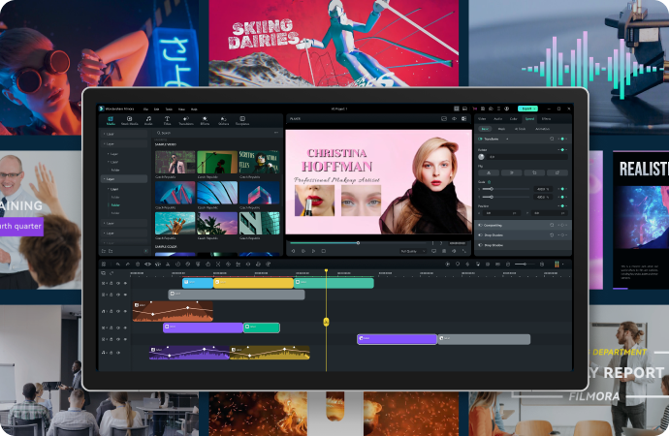Click the Export button

coord(527,109)
